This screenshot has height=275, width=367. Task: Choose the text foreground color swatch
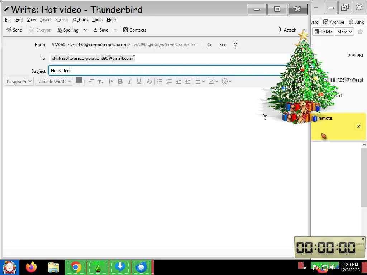78,80
